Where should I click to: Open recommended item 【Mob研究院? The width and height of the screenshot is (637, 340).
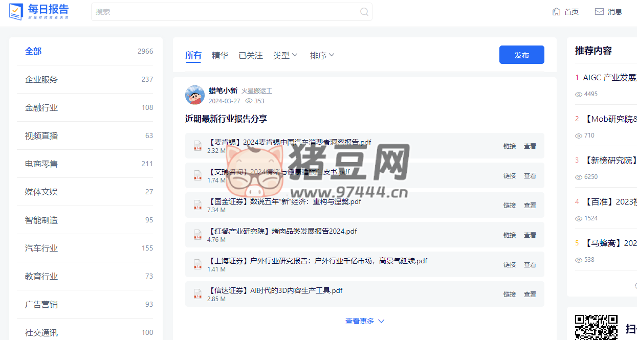point(610,119)
